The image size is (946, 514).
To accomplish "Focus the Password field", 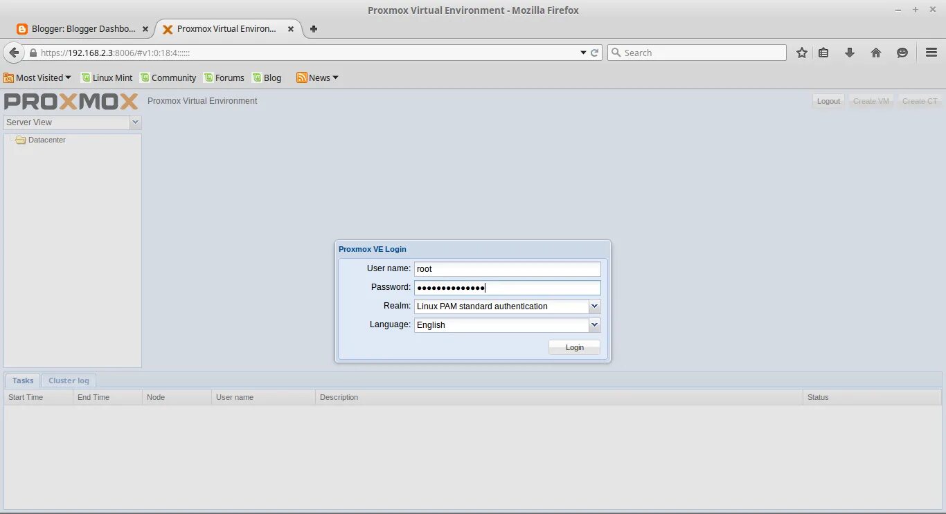I will click(507, 288).
